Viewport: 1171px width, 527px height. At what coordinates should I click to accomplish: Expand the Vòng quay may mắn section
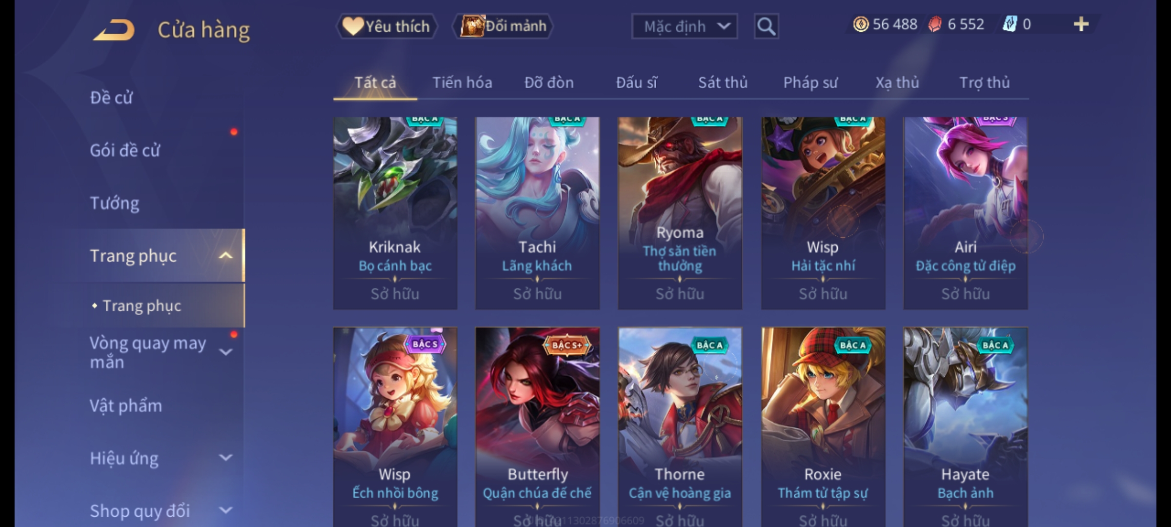(225, 352)
